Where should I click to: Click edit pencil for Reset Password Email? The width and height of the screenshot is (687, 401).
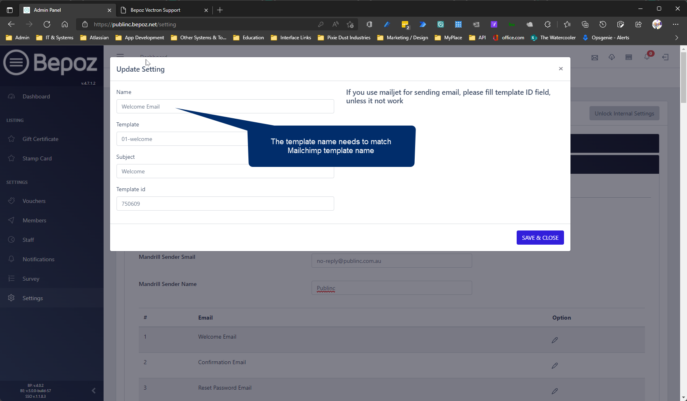(555, 391)
